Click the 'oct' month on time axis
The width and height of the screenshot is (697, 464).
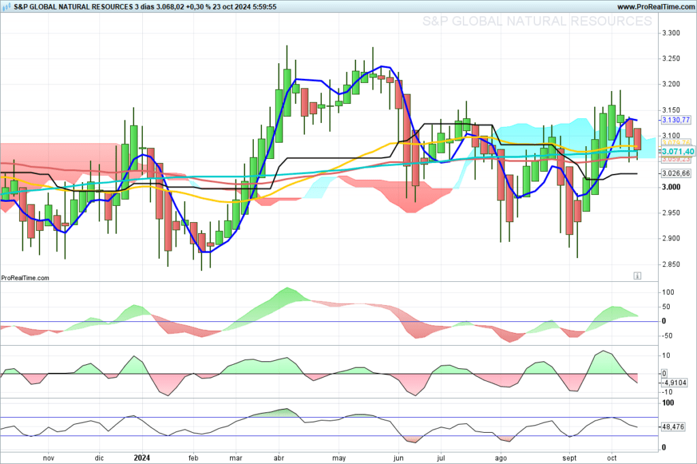point(612,458)
